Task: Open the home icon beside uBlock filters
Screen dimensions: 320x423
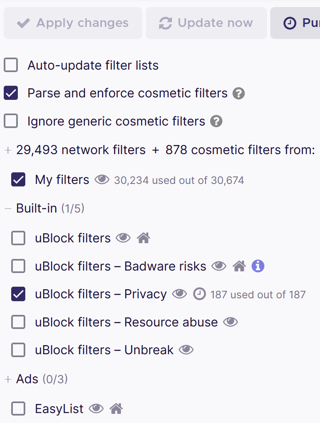Action: [143, 238]
